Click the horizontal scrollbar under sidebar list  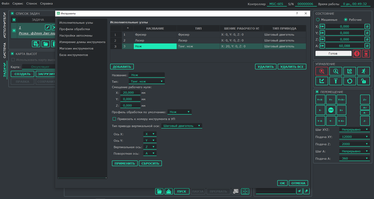tap(82, 178)
